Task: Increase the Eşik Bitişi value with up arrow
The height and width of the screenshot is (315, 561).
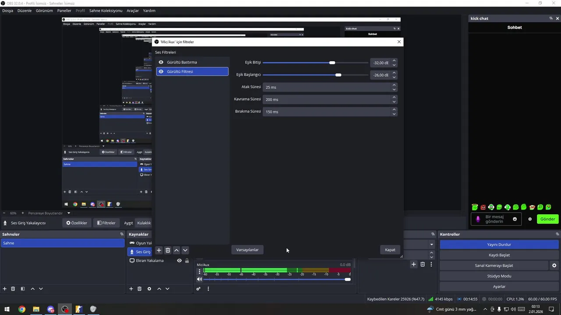Action: point(394,60)
